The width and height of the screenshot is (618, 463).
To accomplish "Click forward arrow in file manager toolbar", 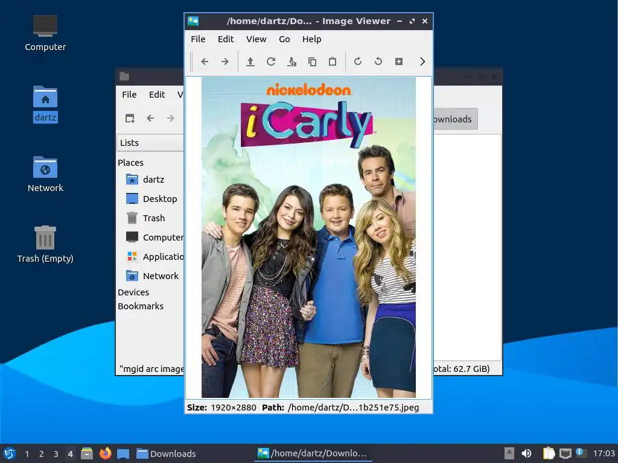I will click(170, 118).
